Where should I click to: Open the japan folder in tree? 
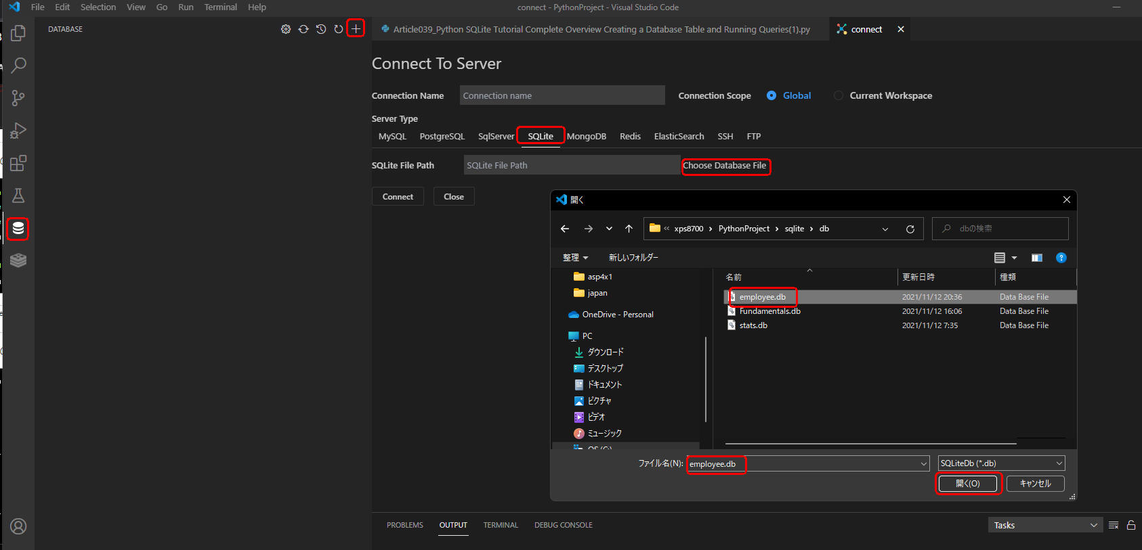597,293
